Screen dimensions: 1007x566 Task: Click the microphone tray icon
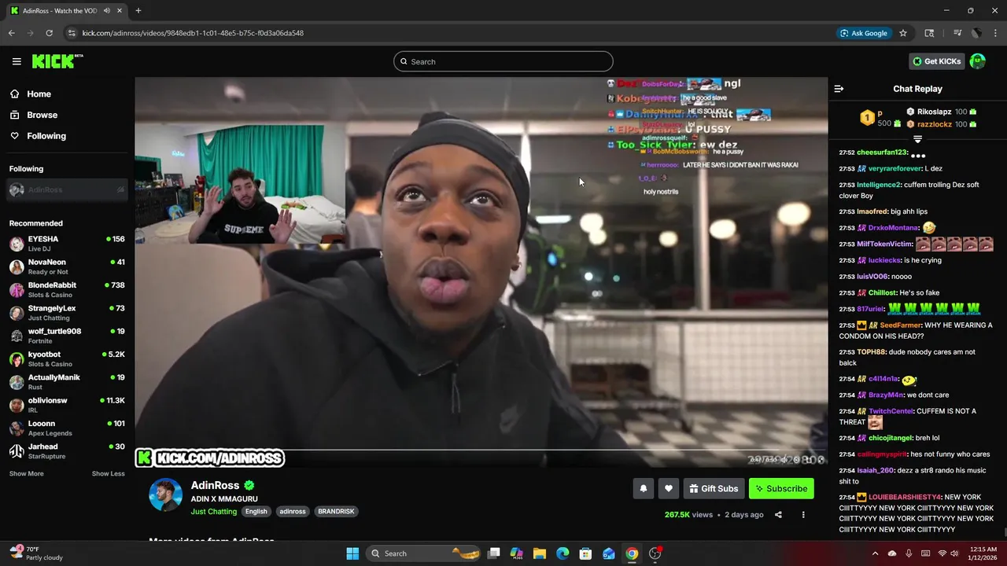pos(909,553)
